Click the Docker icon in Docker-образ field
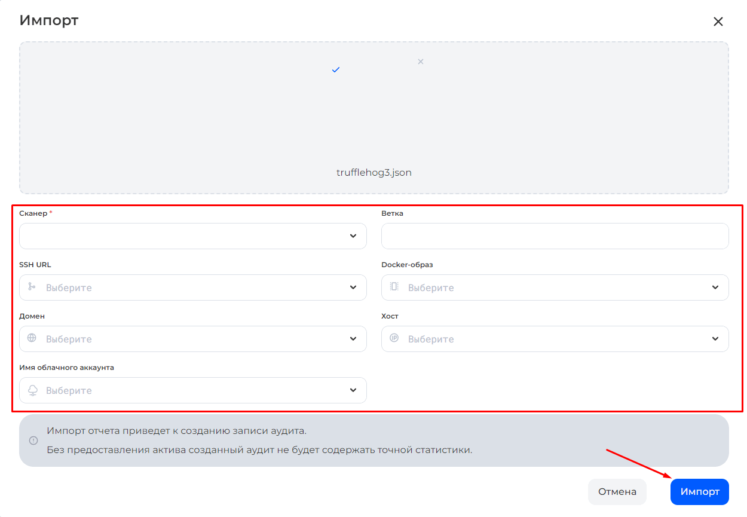This screenshot has width=747, height=517. click(394, 287)
